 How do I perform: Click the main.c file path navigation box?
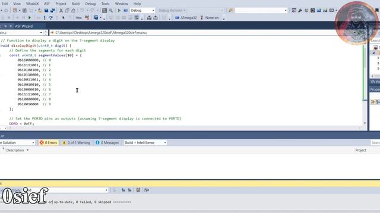204,33
